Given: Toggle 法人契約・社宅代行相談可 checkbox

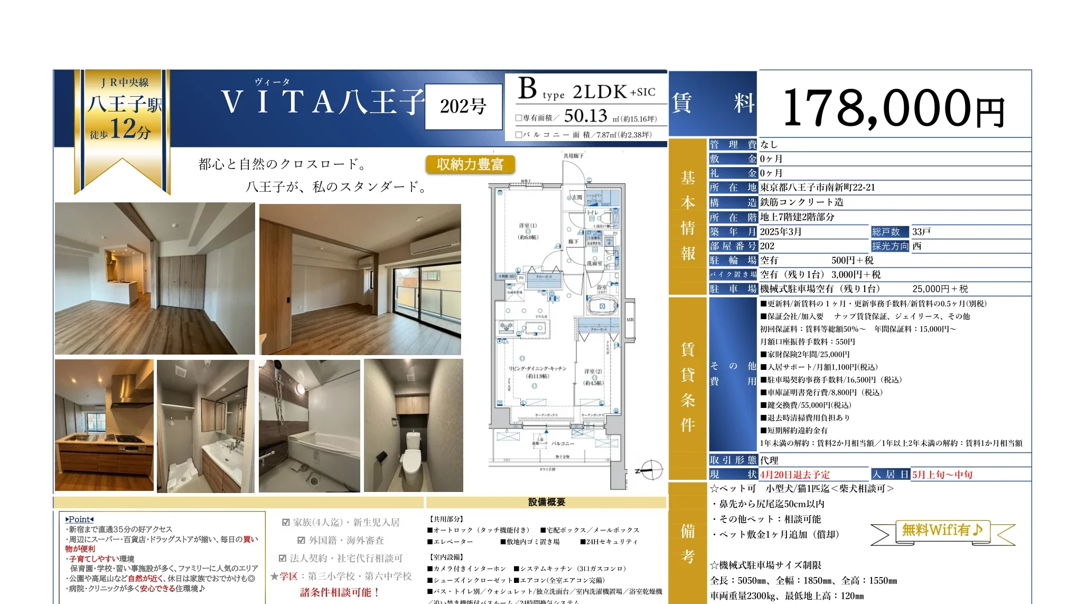Looking at the screenshot, I should coord(283,559).
